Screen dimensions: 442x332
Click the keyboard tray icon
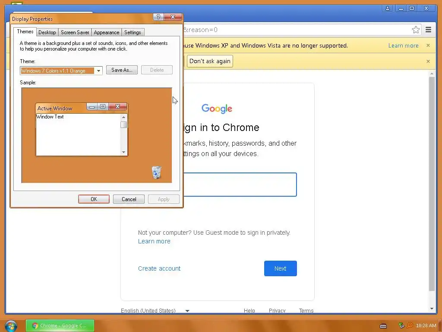point(383,326)
